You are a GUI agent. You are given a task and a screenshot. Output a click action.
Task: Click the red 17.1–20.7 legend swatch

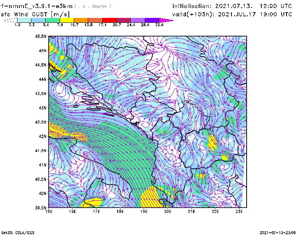click(x=109, y=20)
